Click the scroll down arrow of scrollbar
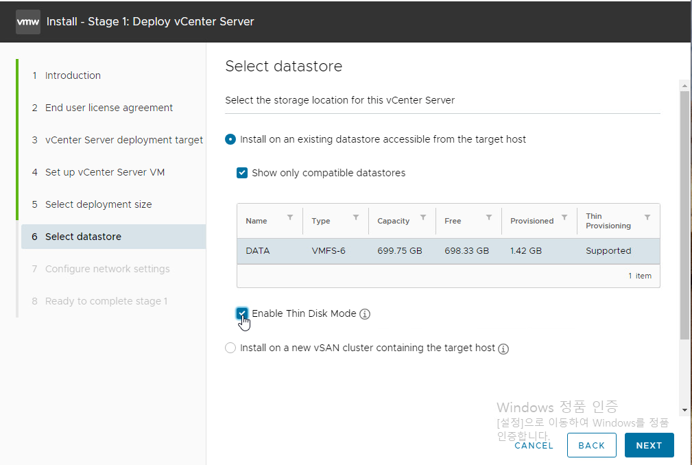The height and width of the screenshot is (465, 692). [x=684, y=409]
